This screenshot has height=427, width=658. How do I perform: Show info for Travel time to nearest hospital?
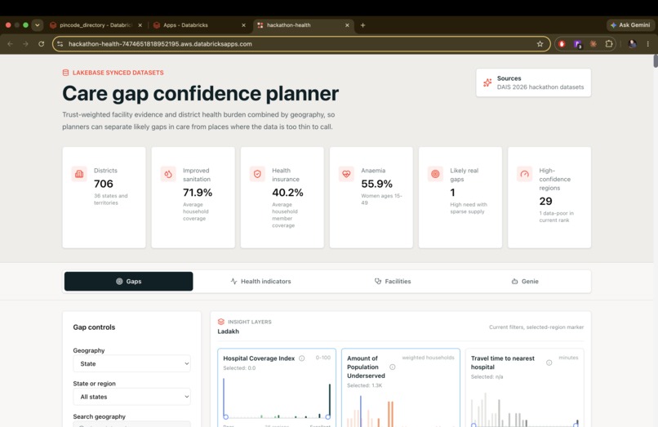click(549, 363)
